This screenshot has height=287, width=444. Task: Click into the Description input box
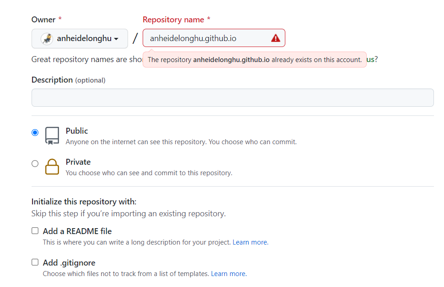232,98
